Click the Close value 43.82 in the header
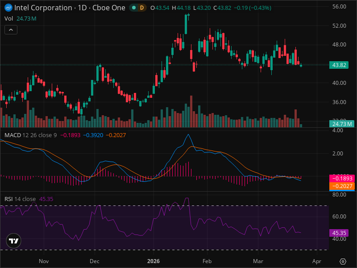This screenshot has width=357, height=268. [224, 8]
